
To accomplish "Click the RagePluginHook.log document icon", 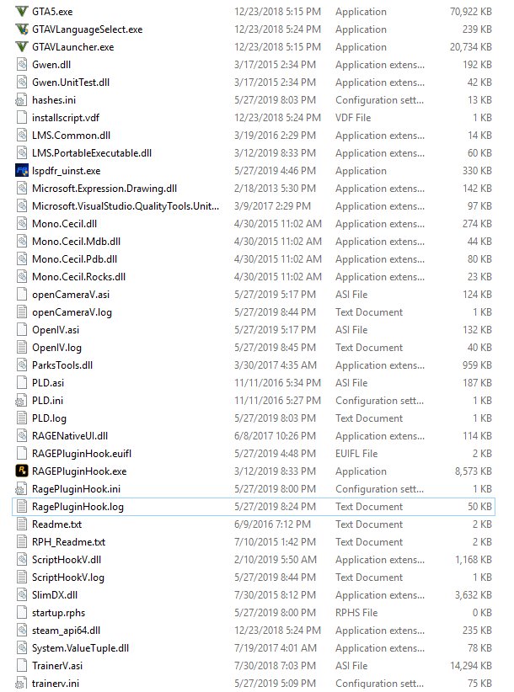I will [x=22, y=507].
